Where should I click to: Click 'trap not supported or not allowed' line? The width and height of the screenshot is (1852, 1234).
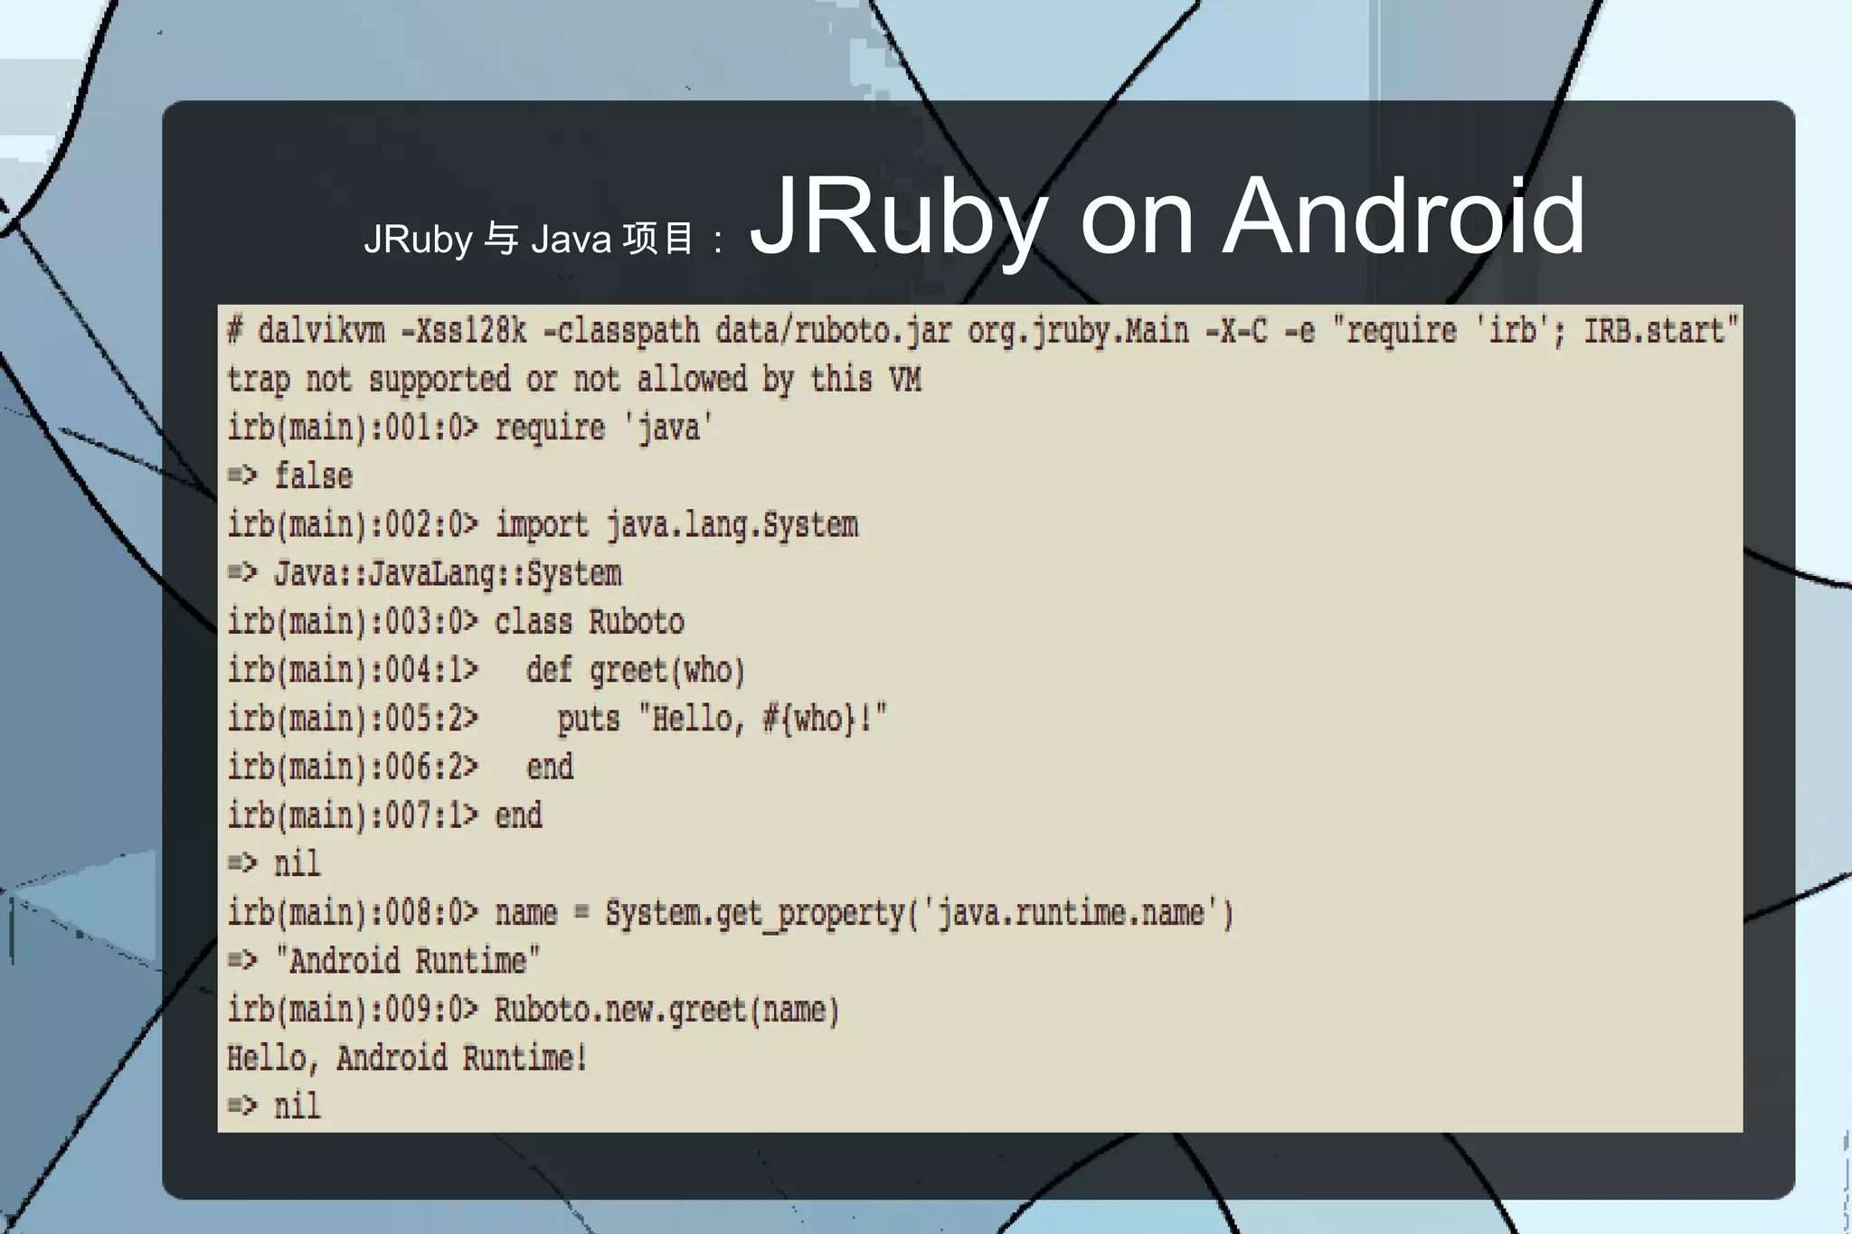573,379
